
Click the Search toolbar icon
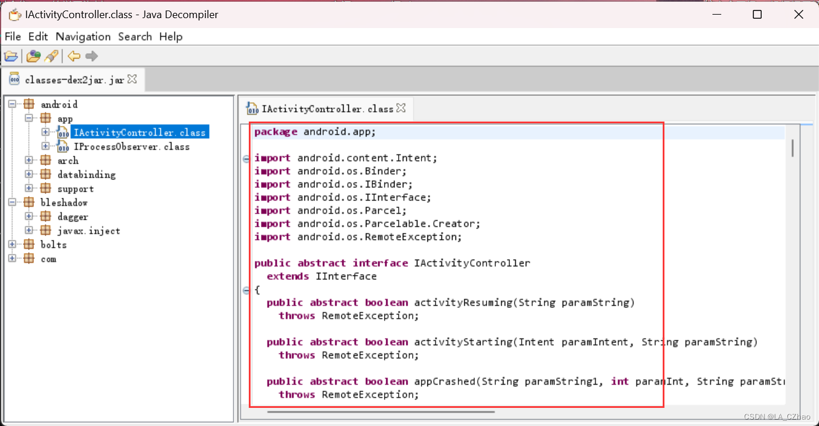pyautogui.click(x=52, y=56)
